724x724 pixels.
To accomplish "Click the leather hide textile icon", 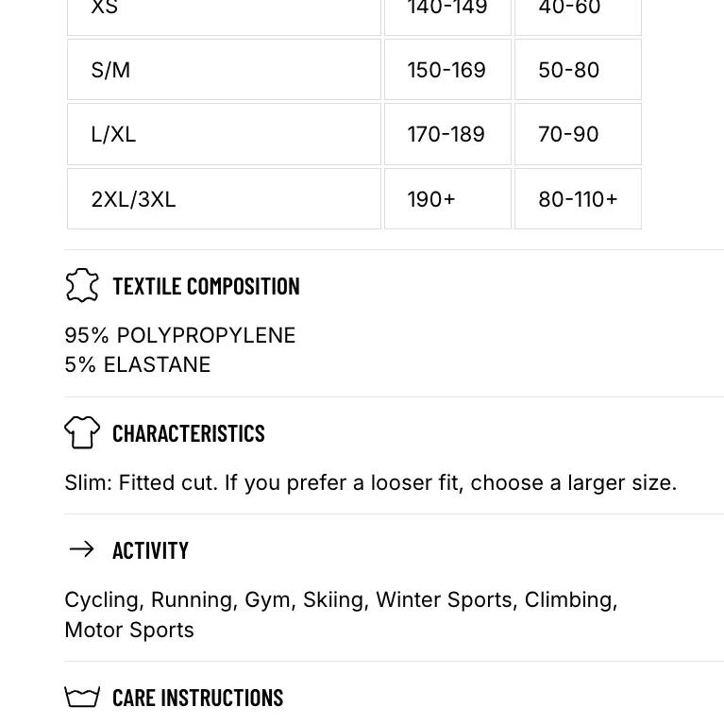I will click(x=82, y=285).
